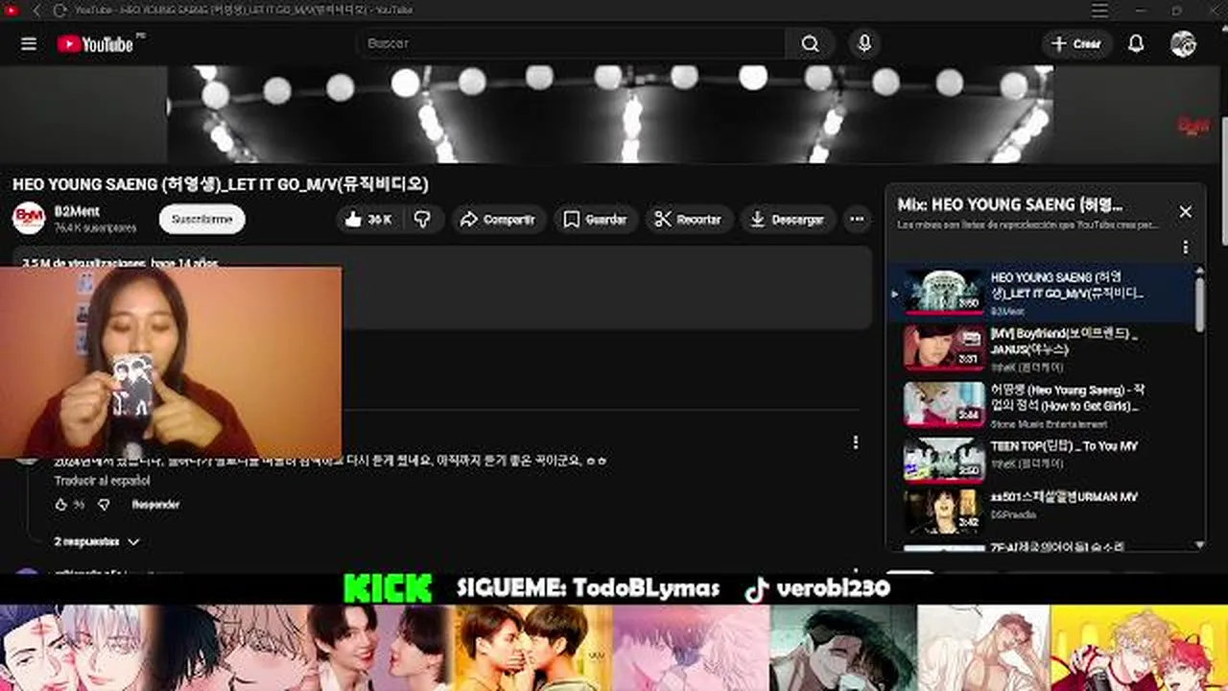
Task: Click the Mix: HEO YOUNG SAENG heading
Action: (1010, 205)
